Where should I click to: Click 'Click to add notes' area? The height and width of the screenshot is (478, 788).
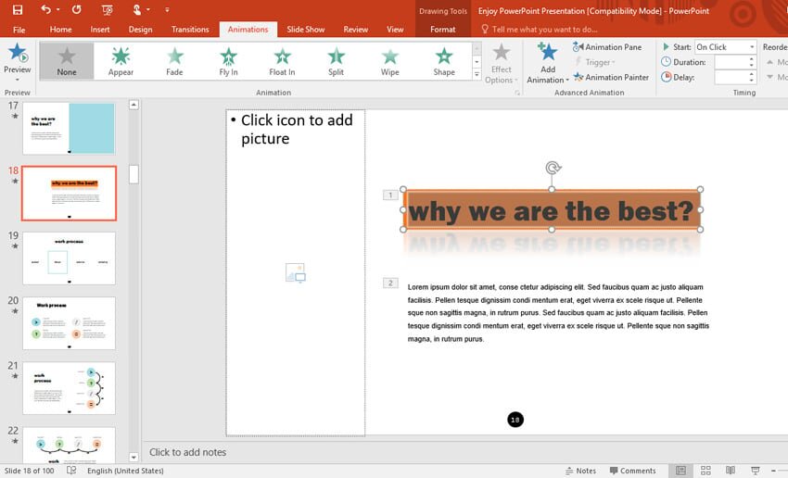point(187,452)
